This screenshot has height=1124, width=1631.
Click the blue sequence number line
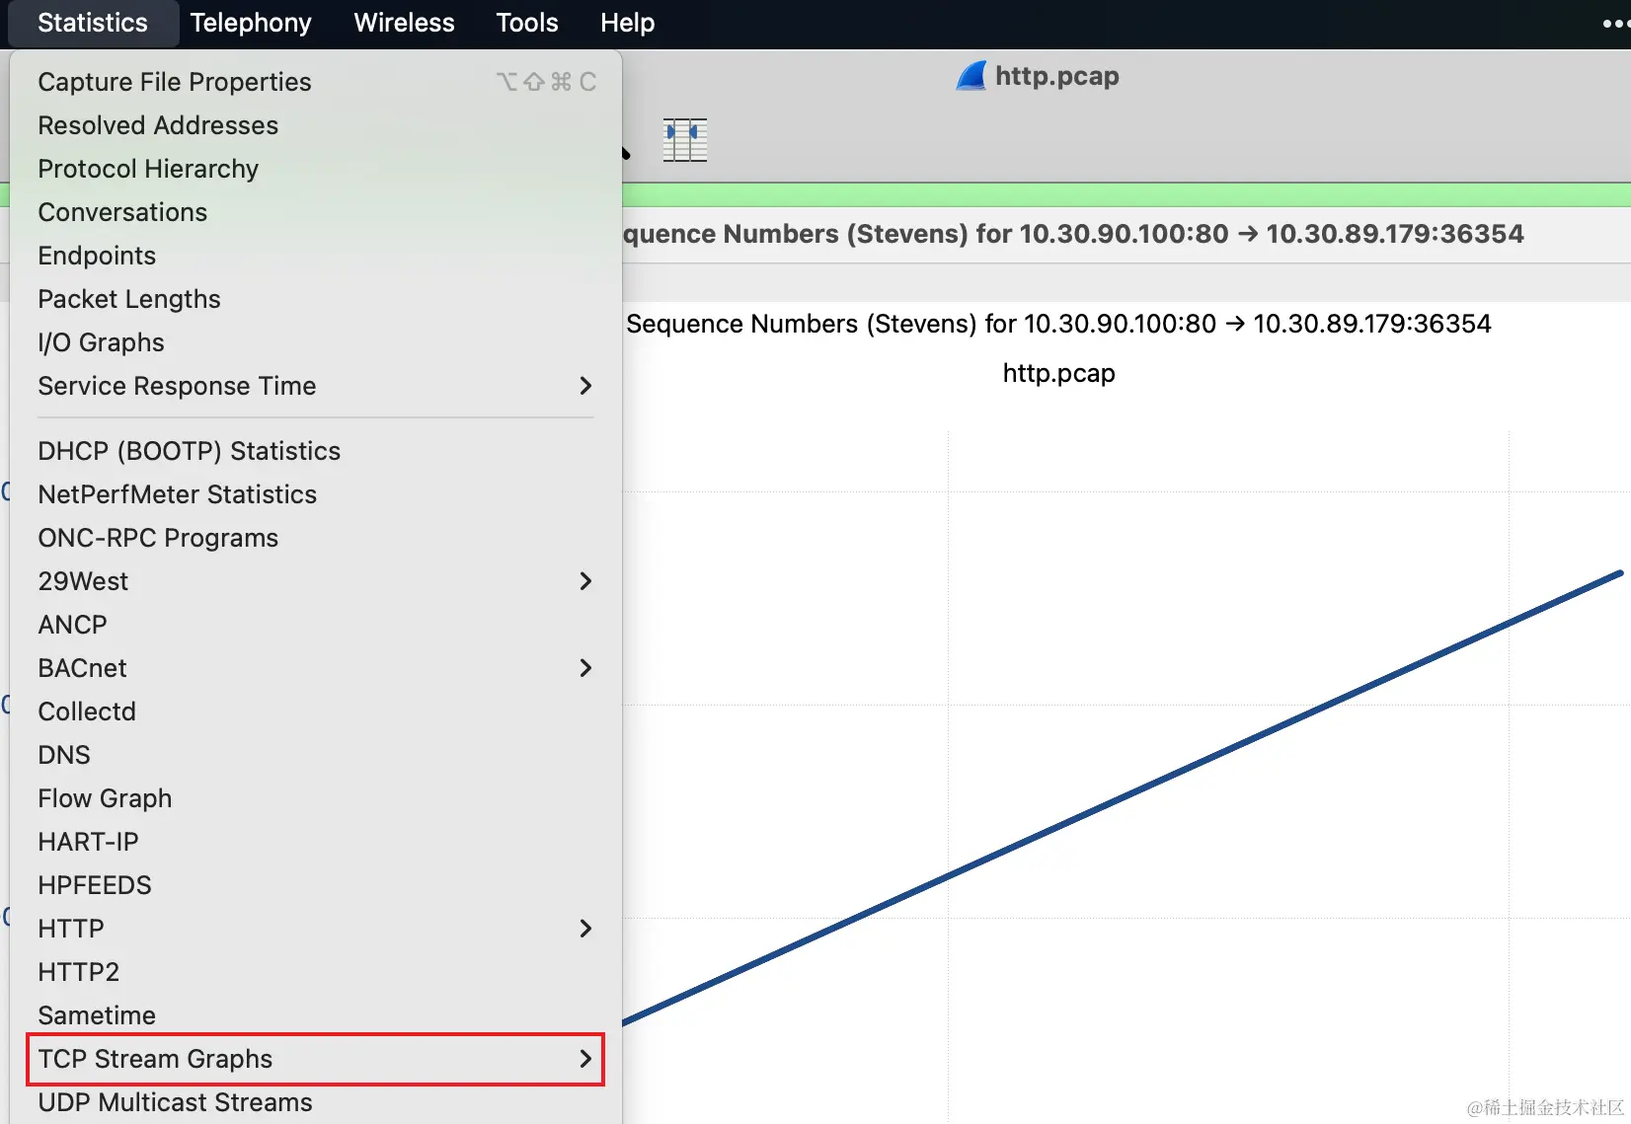click(1123, 797)
